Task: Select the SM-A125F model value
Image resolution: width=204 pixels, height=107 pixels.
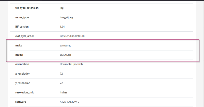Action: click(66, 55)
